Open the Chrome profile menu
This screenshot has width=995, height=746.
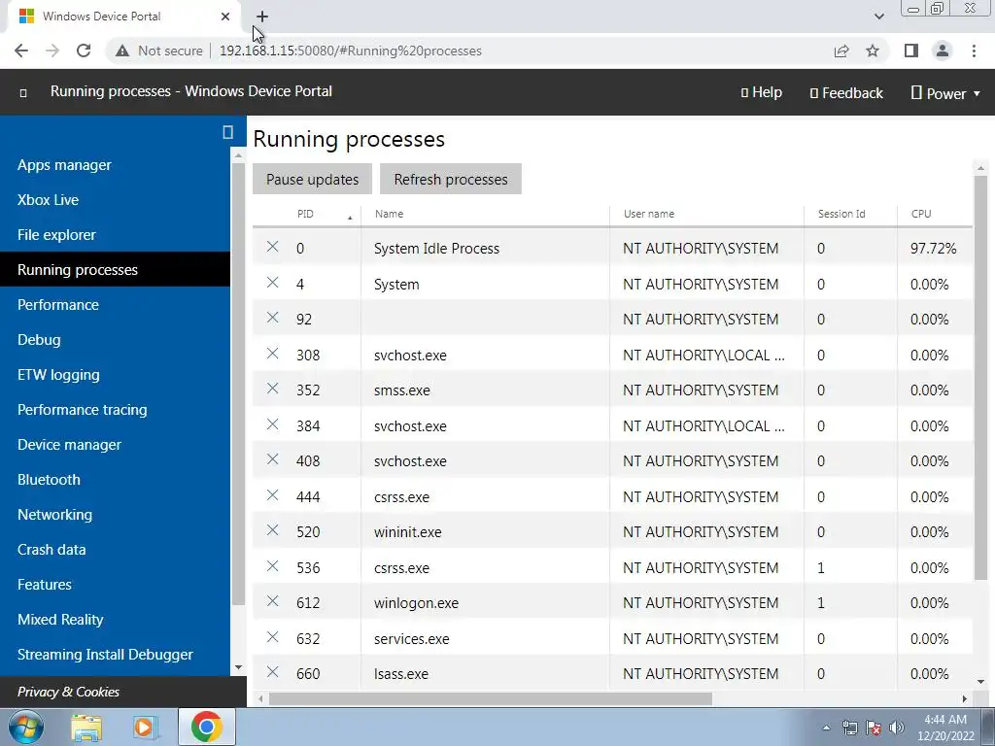(943, 51)
